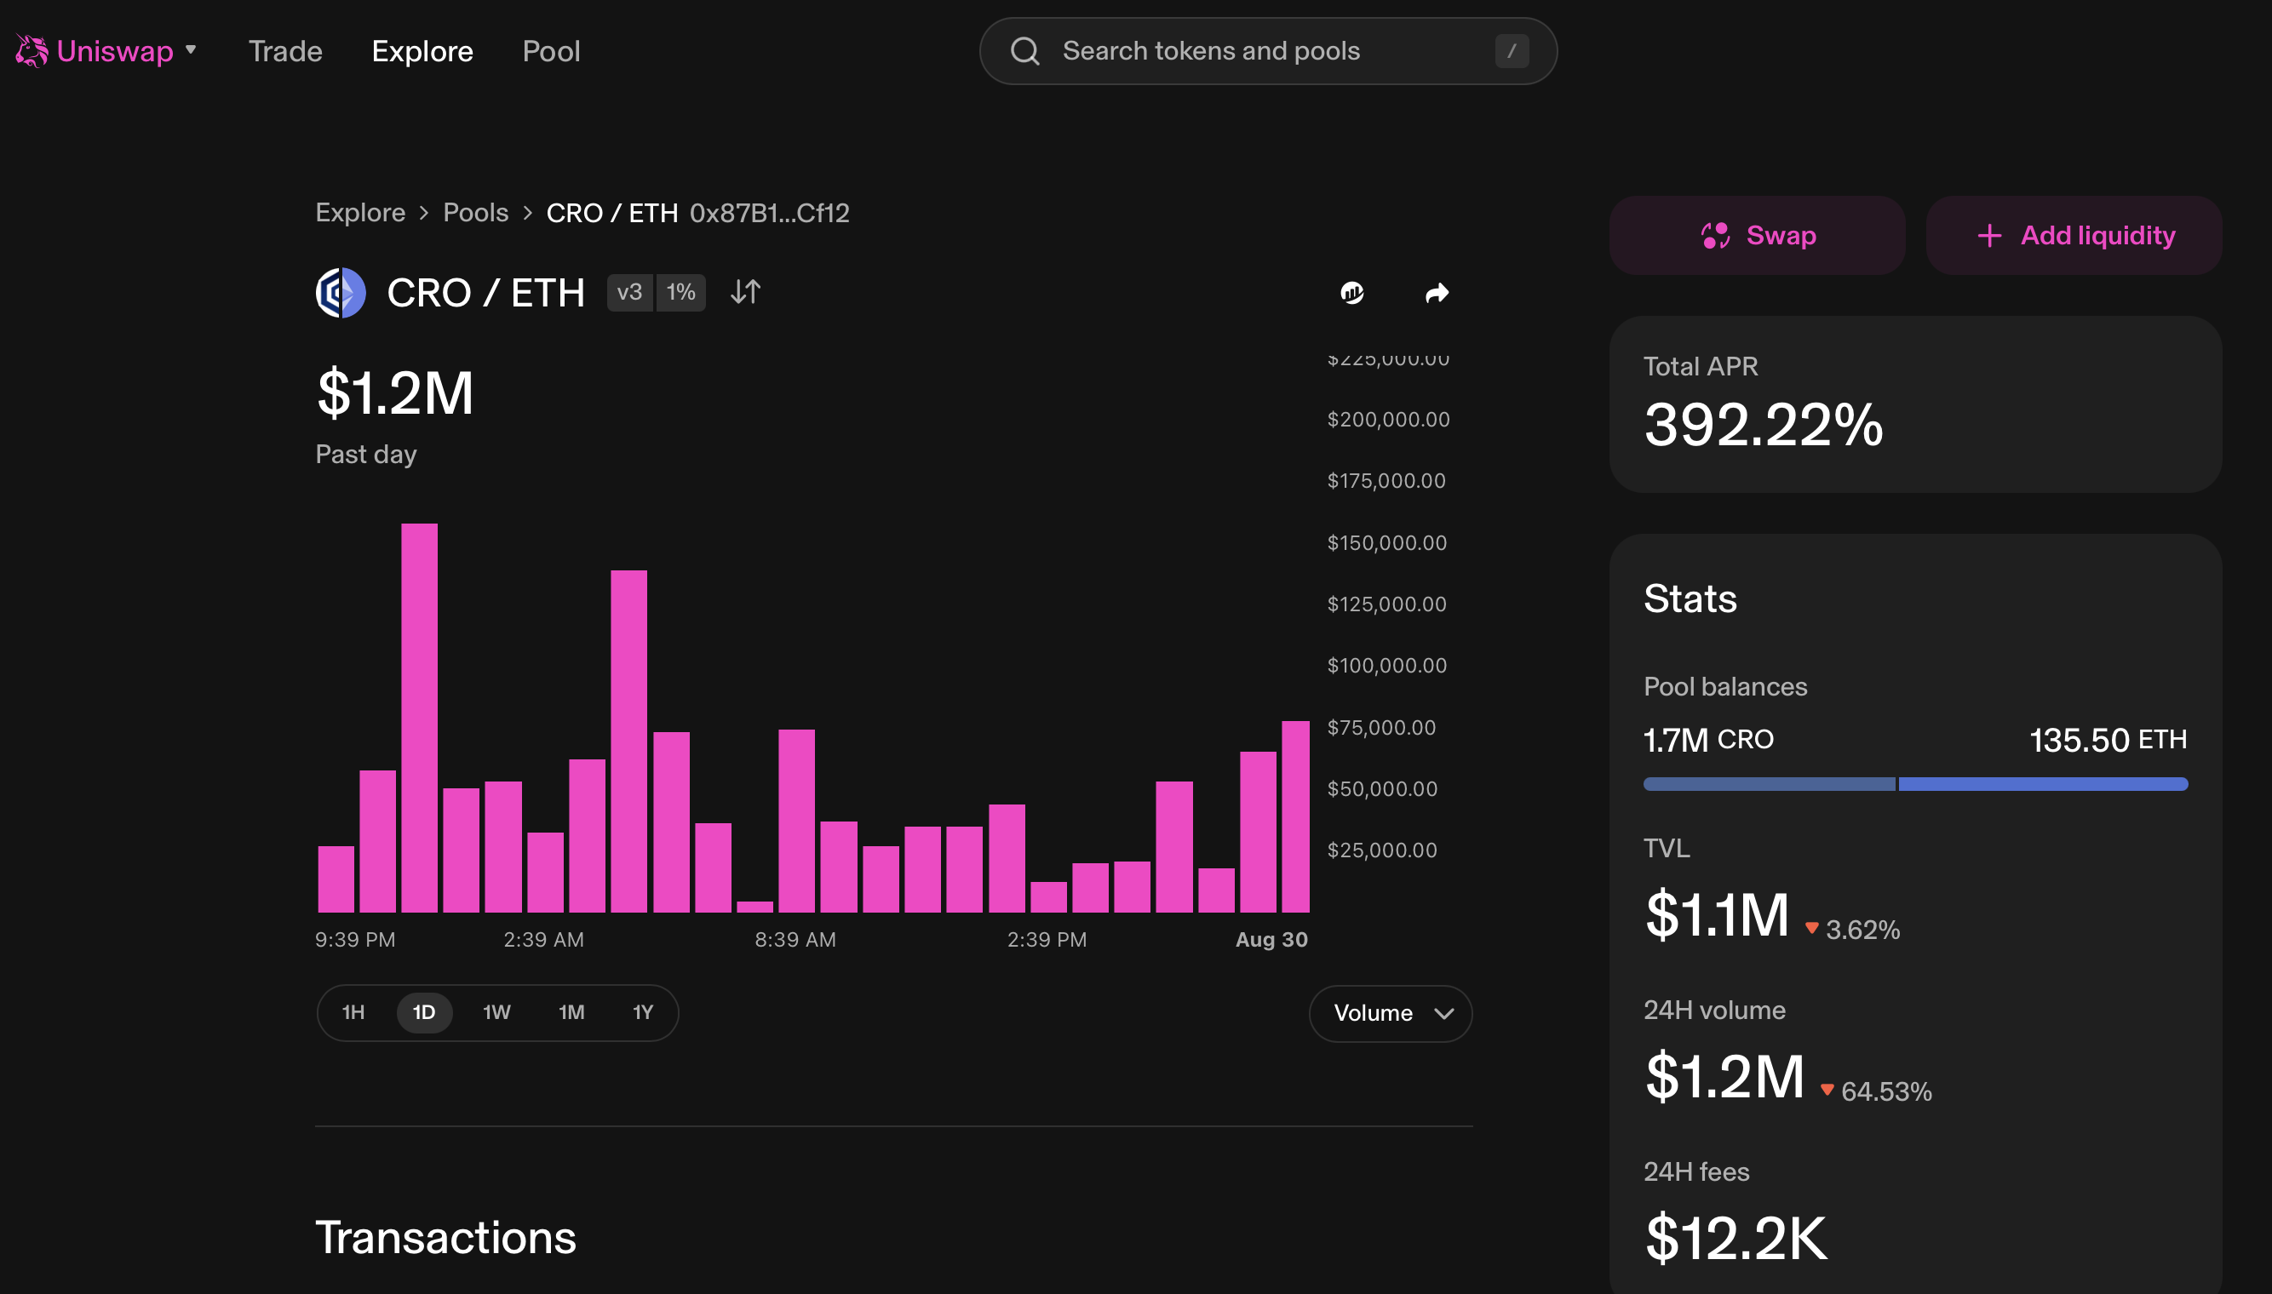
Task: Click the 24H fees $12.2K value
Action: pos(1736,1238)
